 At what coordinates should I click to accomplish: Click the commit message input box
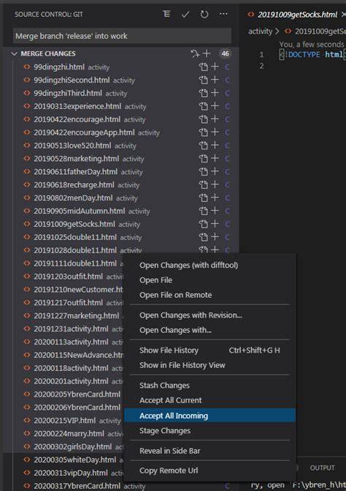(x=122, y=36)
